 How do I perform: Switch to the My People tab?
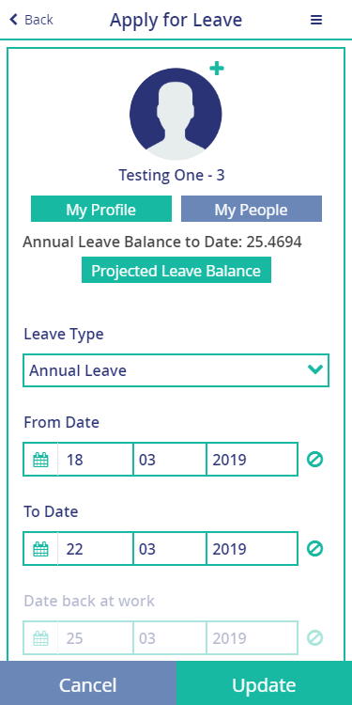[252, 209]
